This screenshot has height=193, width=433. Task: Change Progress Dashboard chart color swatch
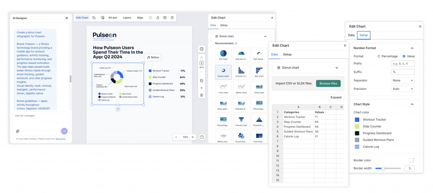tap(357, 133)
